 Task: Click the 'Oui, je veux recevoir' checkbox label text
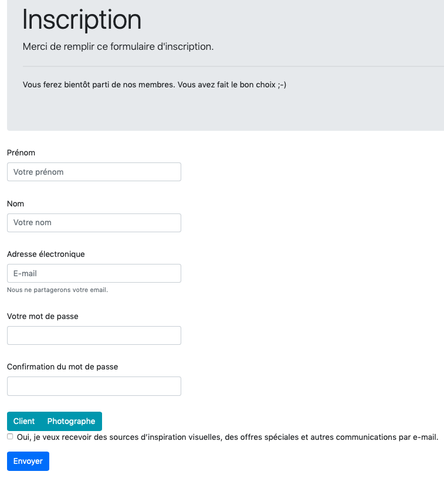click(x=228, y=437)
